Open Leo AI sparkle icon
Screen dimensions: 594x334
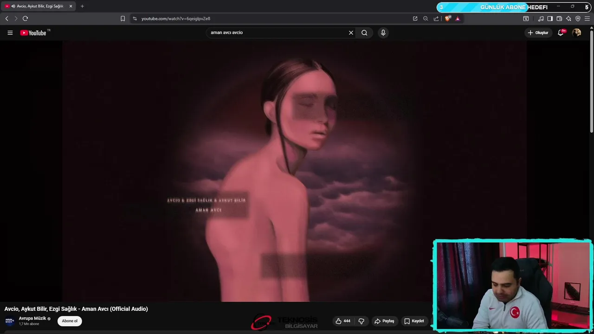[568, 19]
